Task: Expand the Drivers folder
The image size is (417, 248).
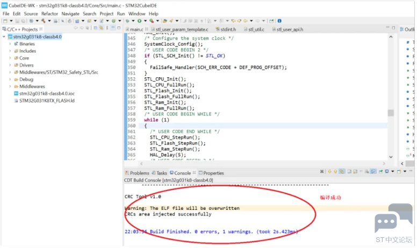Action: point(10,65)
